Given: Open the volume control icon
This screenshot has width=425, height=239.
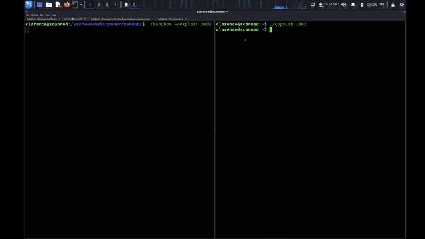Looking at the screenshot, I should click(344, 5).
